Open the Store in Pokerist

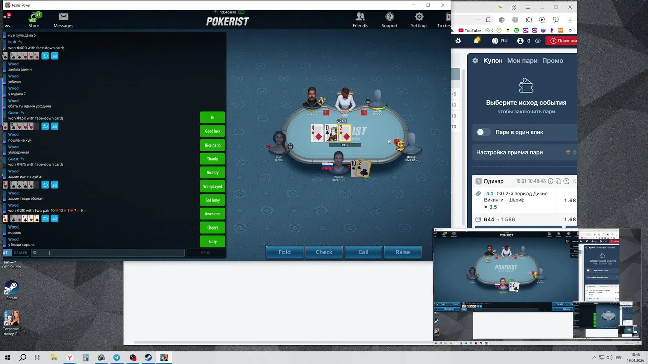[34, 20]
